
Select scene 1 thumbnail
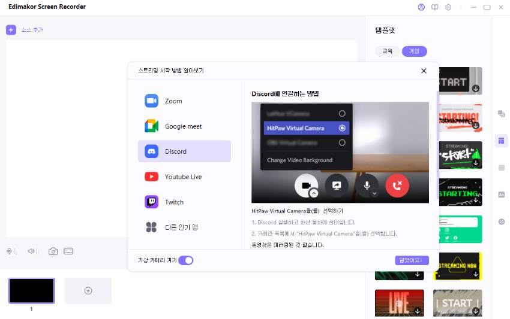point(32,291)
